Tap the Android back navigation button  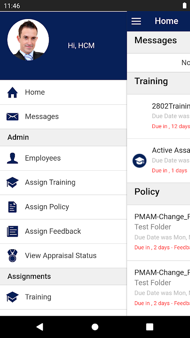coord(40,327)
